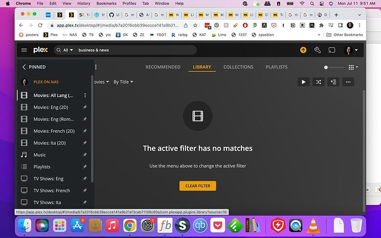Screen dimensions: 381x238
Task: Open qBittorrent from the Dock
Action: (x=200, y=225)
